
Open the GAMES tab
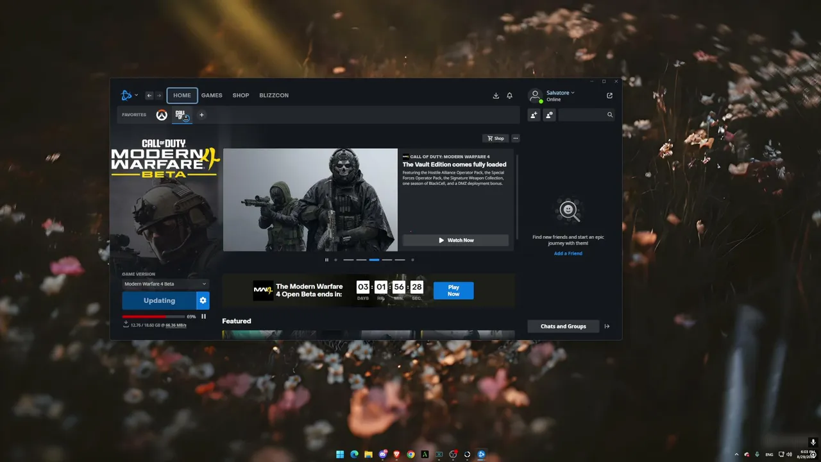[x=212, y=96]
